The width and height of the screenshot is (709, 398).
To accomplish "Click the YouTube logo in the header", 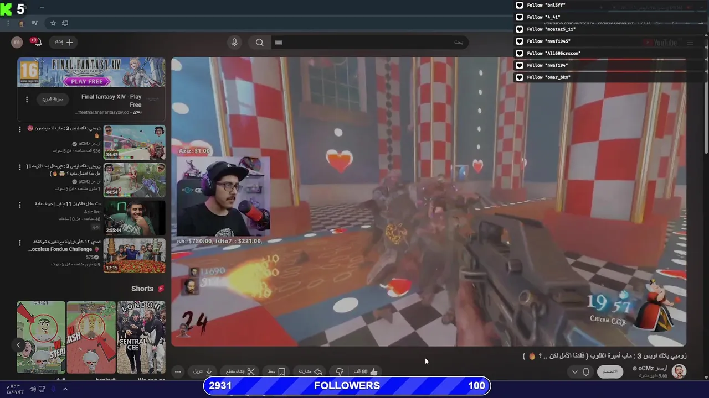I will pos(660,43).
